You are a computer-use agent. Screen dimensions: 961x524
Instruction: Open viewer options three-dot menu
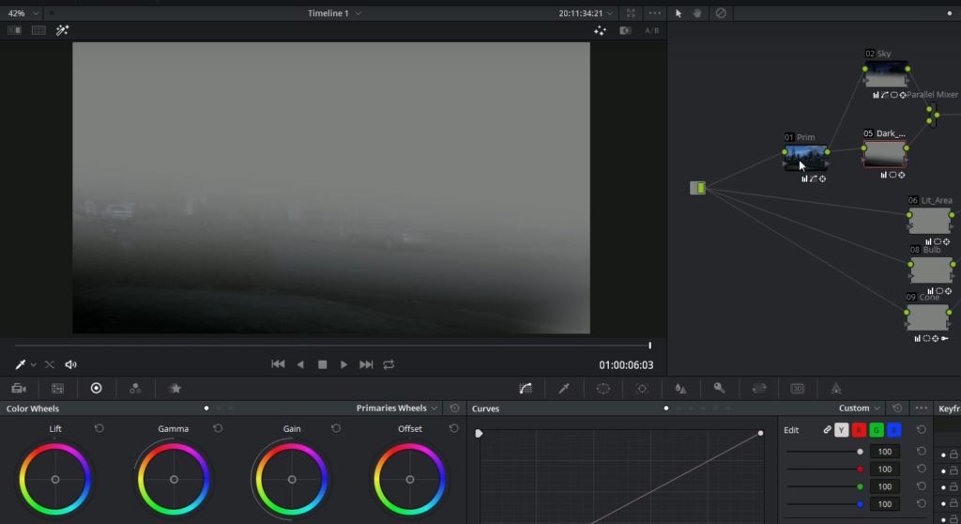click(x=654, y=13)
